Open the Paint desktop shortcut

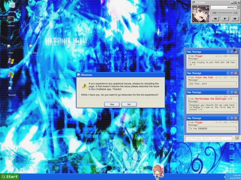[x=10, y=49]
